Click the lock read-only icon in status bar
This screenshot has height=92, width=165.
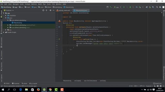pyautogui.click(x=155, y=86)
